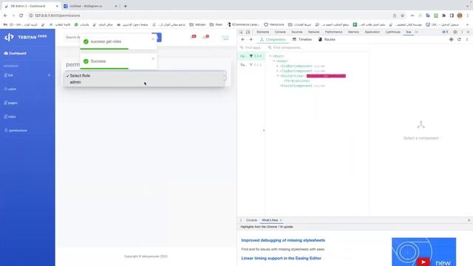Open the Vue devtools more-options menu
This screenshot has width=473, height=266.
click(x=467, y=39)
